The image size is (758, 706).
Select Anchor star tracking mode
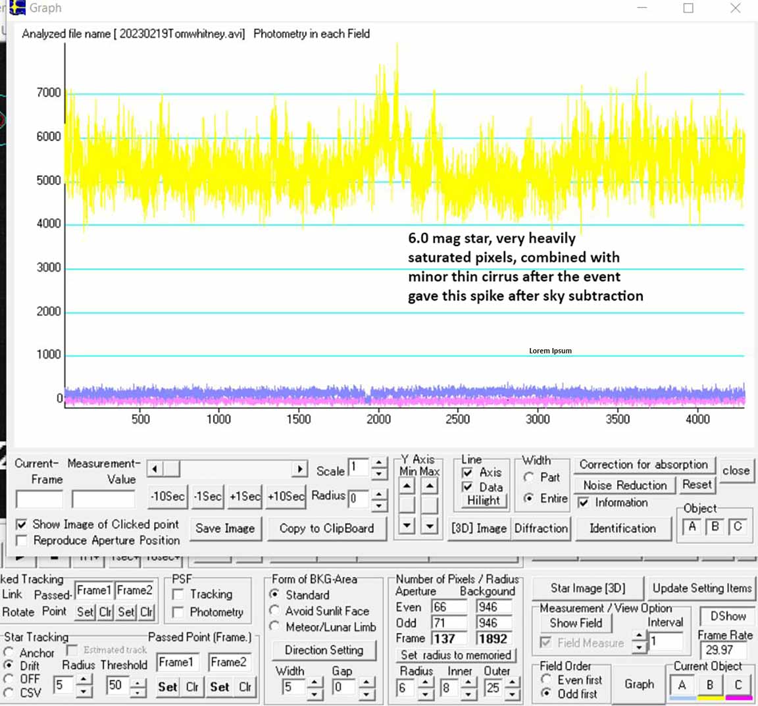9,653
